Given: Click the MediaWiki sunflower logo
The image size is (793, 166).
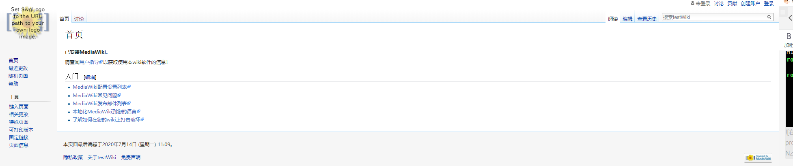Looking at the screenshot, I should tap(28, 23).
